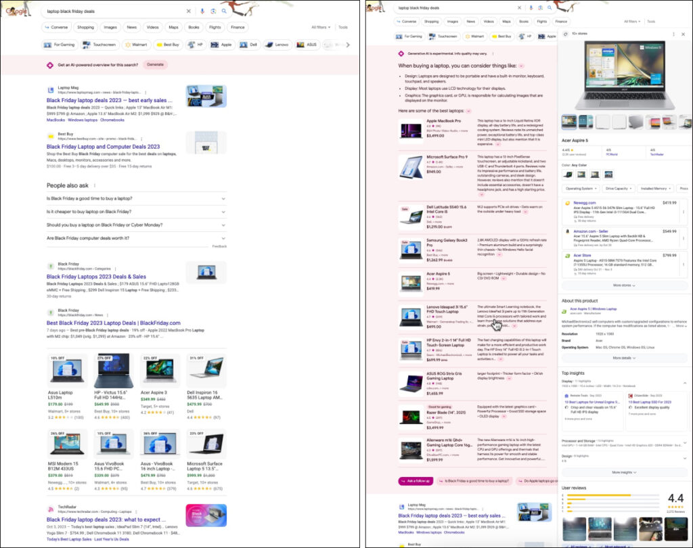Select ASUS filter chip in left page

(x=307, y=45)
